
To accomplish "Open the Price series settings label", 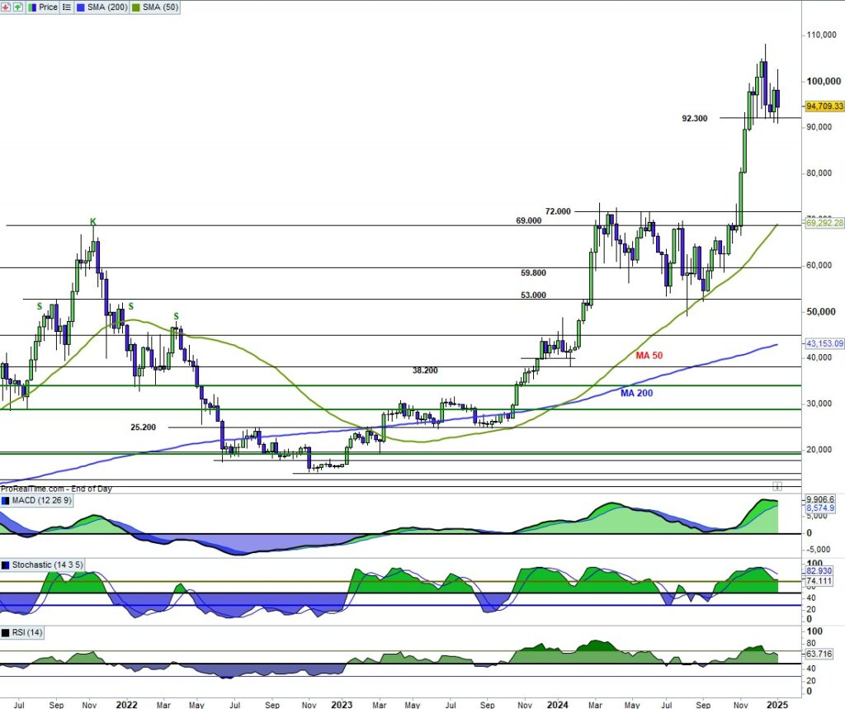I will coord(47,7).
